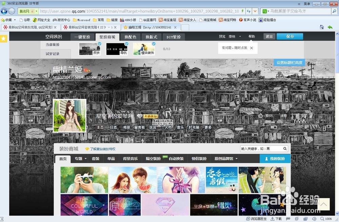Open 日志 in the profile navigation
Screen dimensions: 339x222
pos(113,127)
